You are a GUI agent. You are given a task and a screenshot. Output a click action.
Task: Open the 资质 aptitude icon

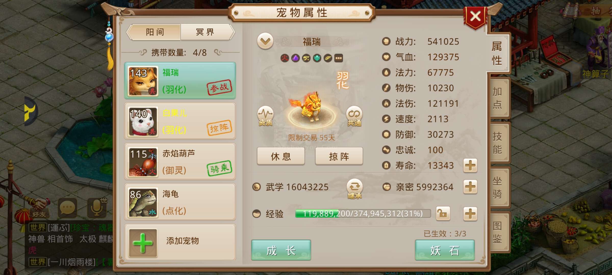click(x=265, y=116)
